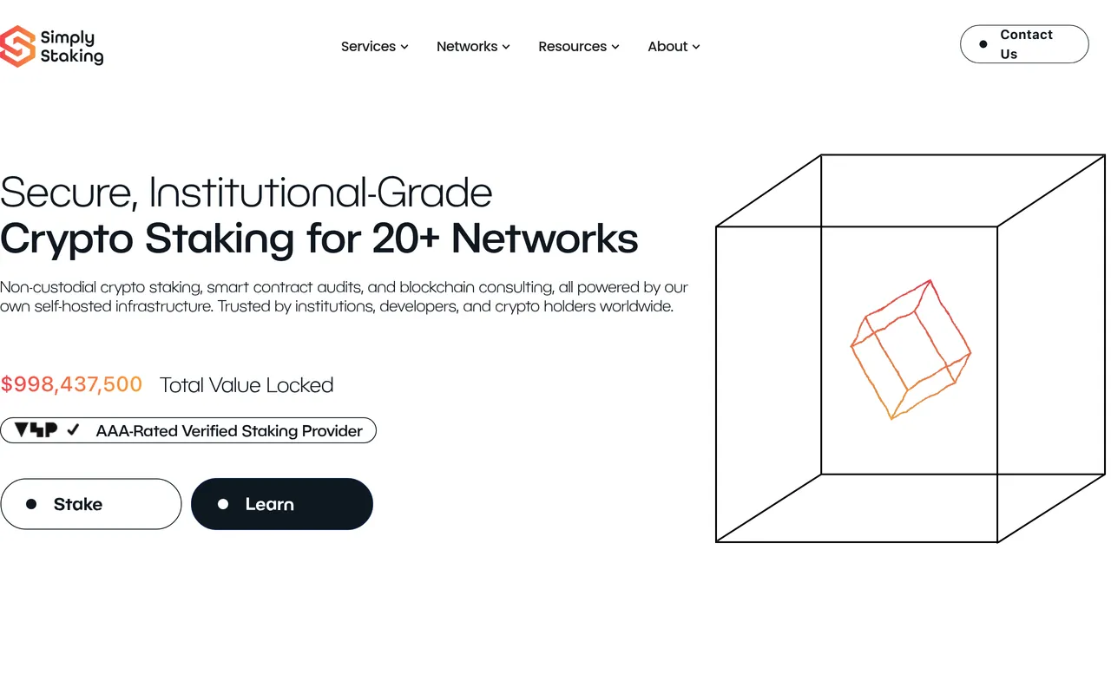1111x694 pixels.
Task: Open the Services menu label
Action: tap(368, 47)
